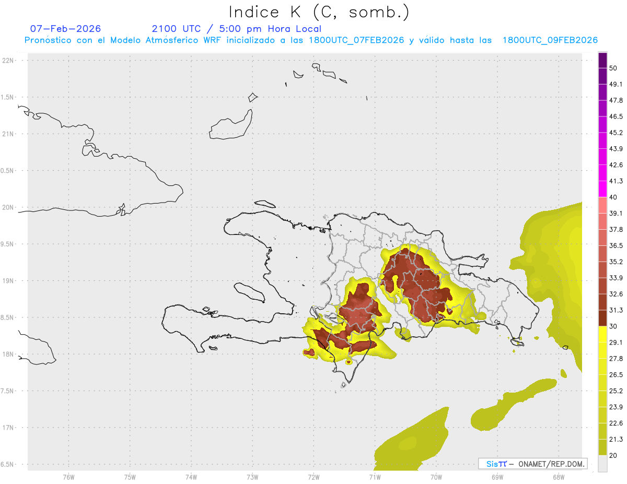
Task: Click the "21N" latitude label
Action: 8,134
